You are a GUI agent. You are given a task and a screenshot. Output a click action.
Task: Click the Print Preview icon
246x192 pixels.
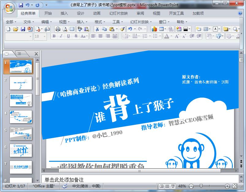(65, 29)
